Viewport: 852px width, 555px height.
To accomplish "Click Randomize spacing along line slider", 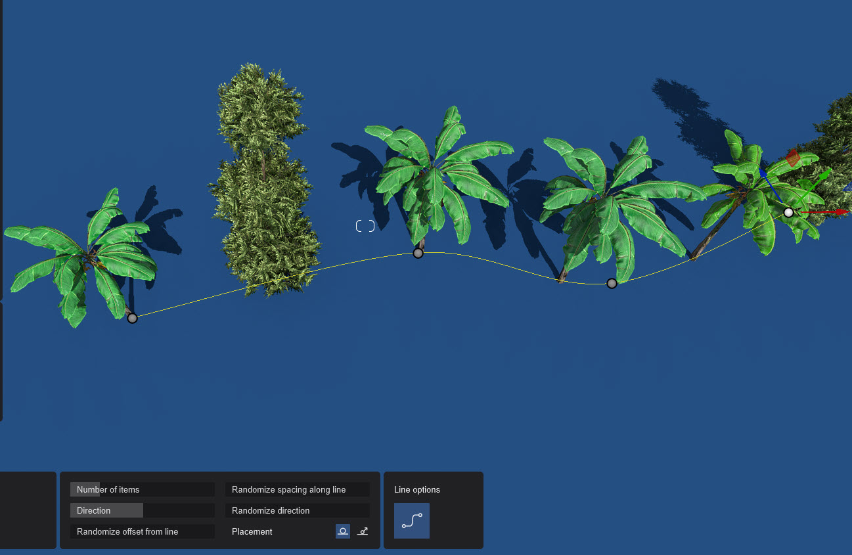I will (x=297, y=489).
